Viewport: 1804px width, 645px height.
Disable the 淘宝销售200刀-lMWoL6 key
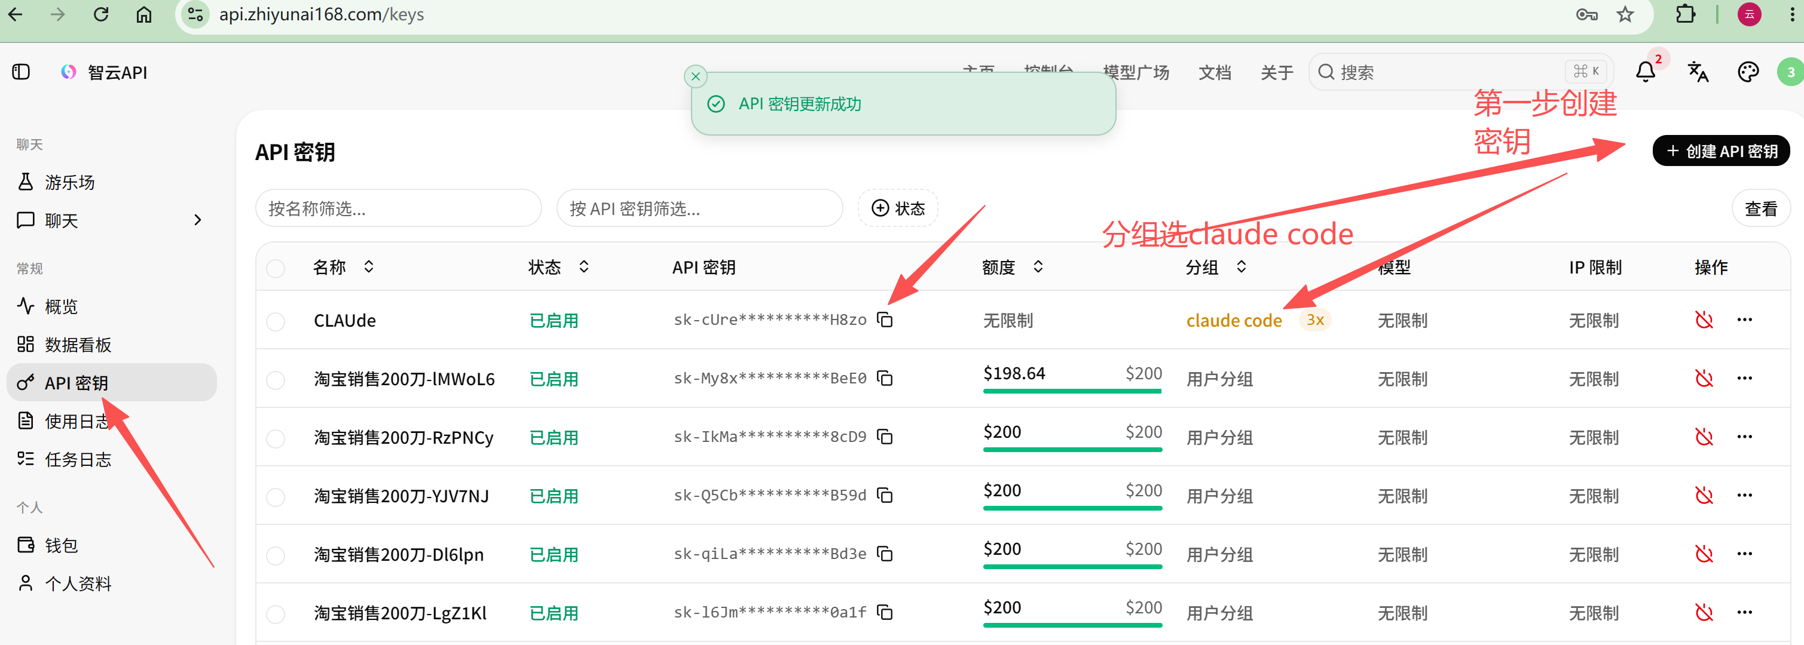point(1704,379)
